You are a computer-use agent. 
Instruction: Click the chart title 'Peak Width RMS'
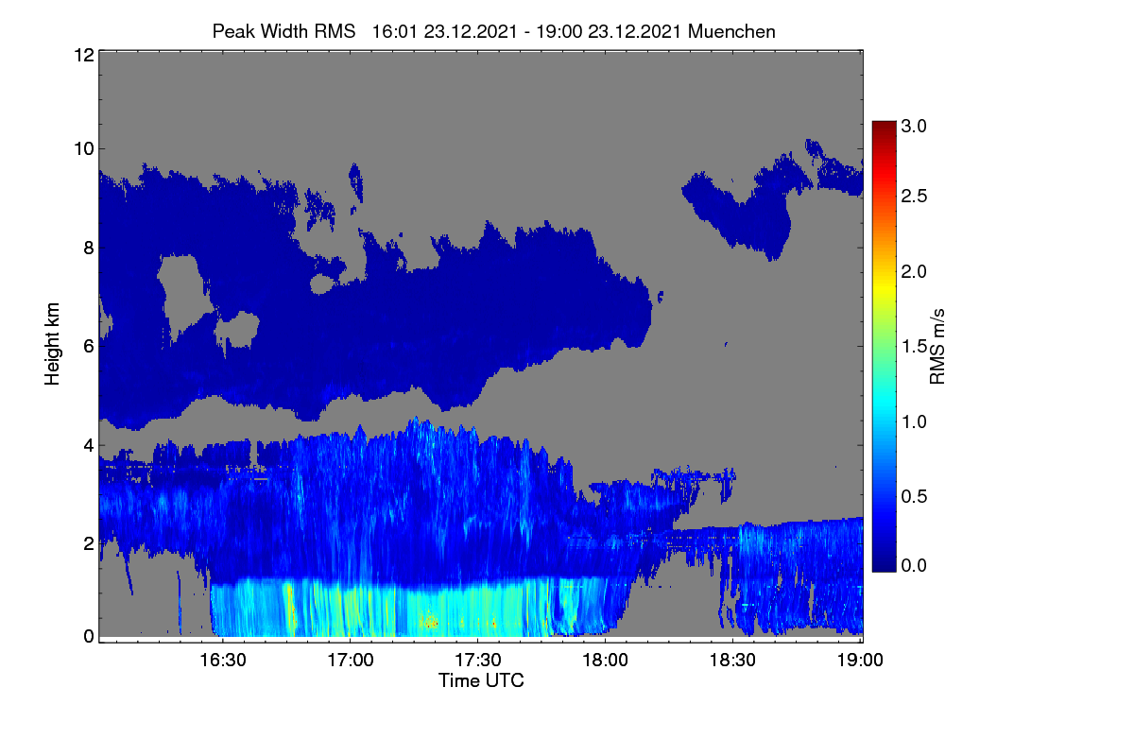283,31
